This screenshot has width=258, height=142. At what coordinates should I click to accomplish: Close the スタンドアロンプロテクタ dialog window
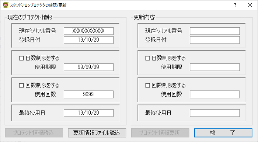coord(250,5)
